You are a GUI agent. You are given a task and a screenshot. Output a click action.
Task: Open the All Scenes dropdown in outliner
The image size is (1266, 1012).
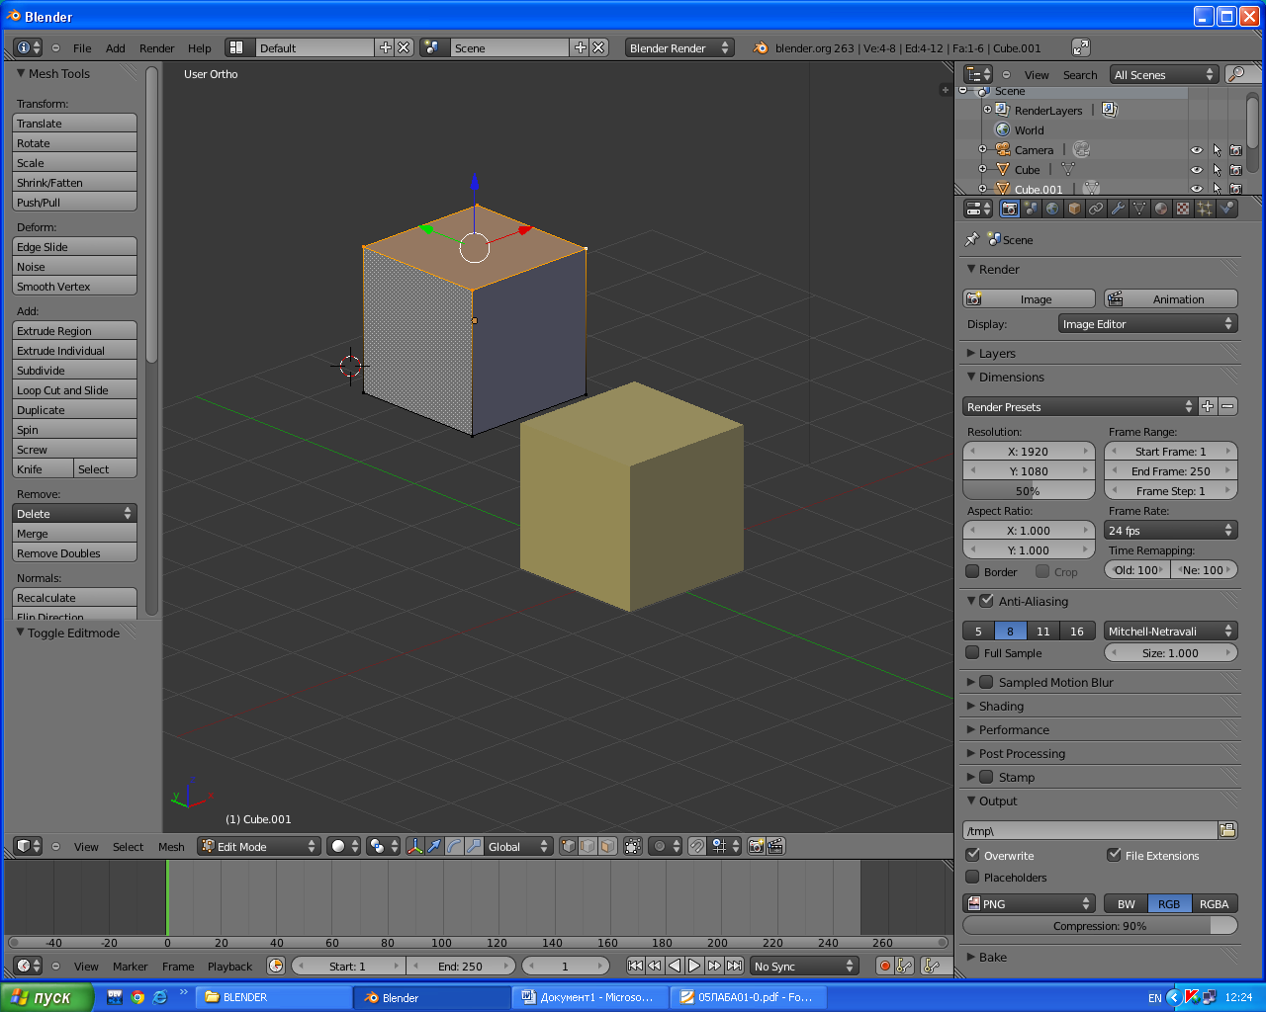tap(1164, 74)
